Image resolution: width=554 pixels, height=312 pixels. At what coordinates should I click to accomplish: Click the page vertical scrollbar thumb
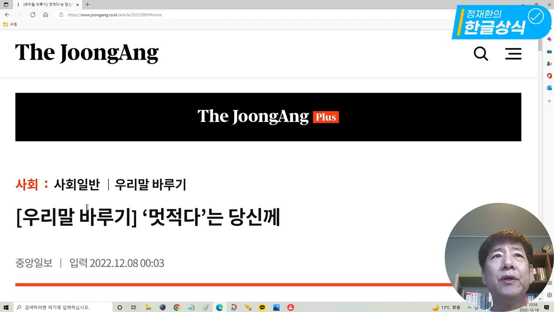click(x=540, y=45)
